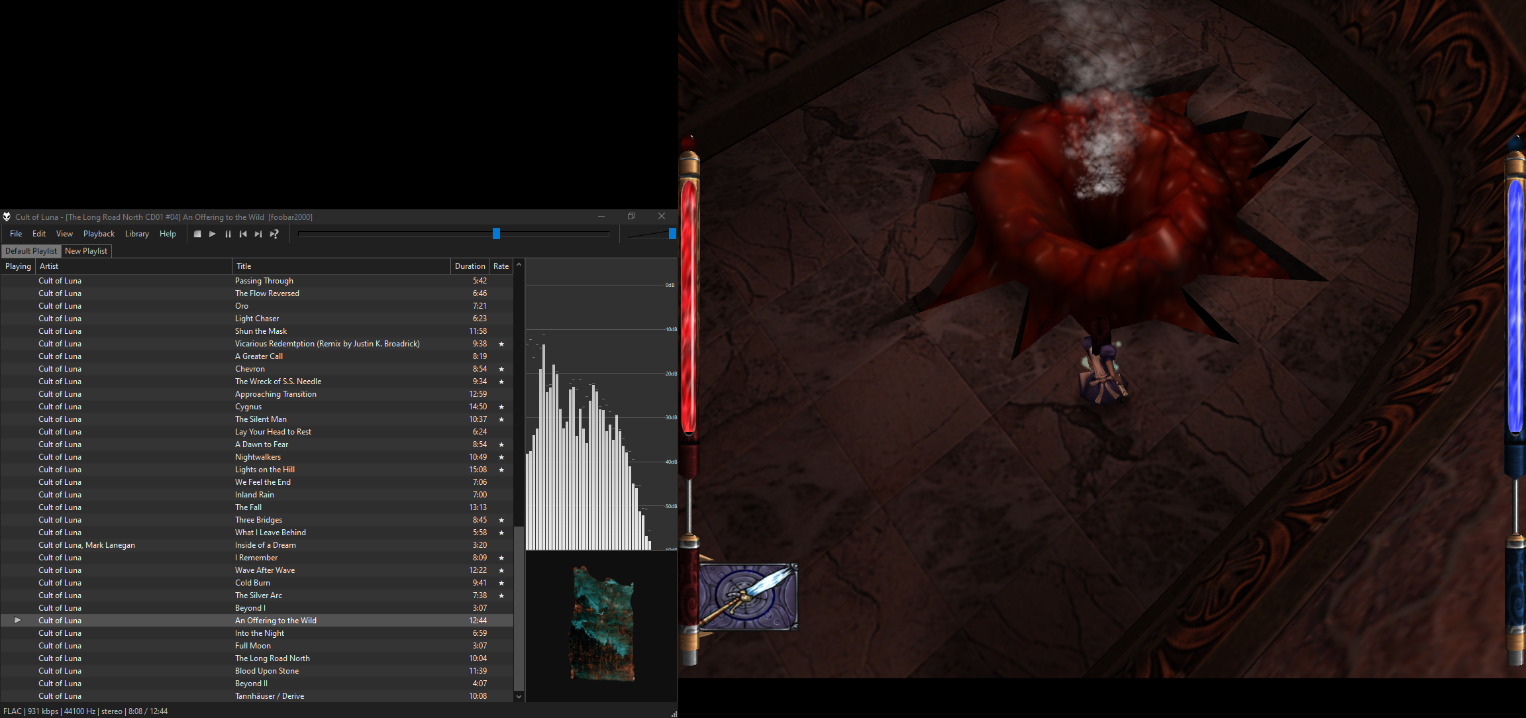Click the foobar2000 alien logo icon
The image size is (1526, 718).
pyautogui.click(x=7, y=217)
